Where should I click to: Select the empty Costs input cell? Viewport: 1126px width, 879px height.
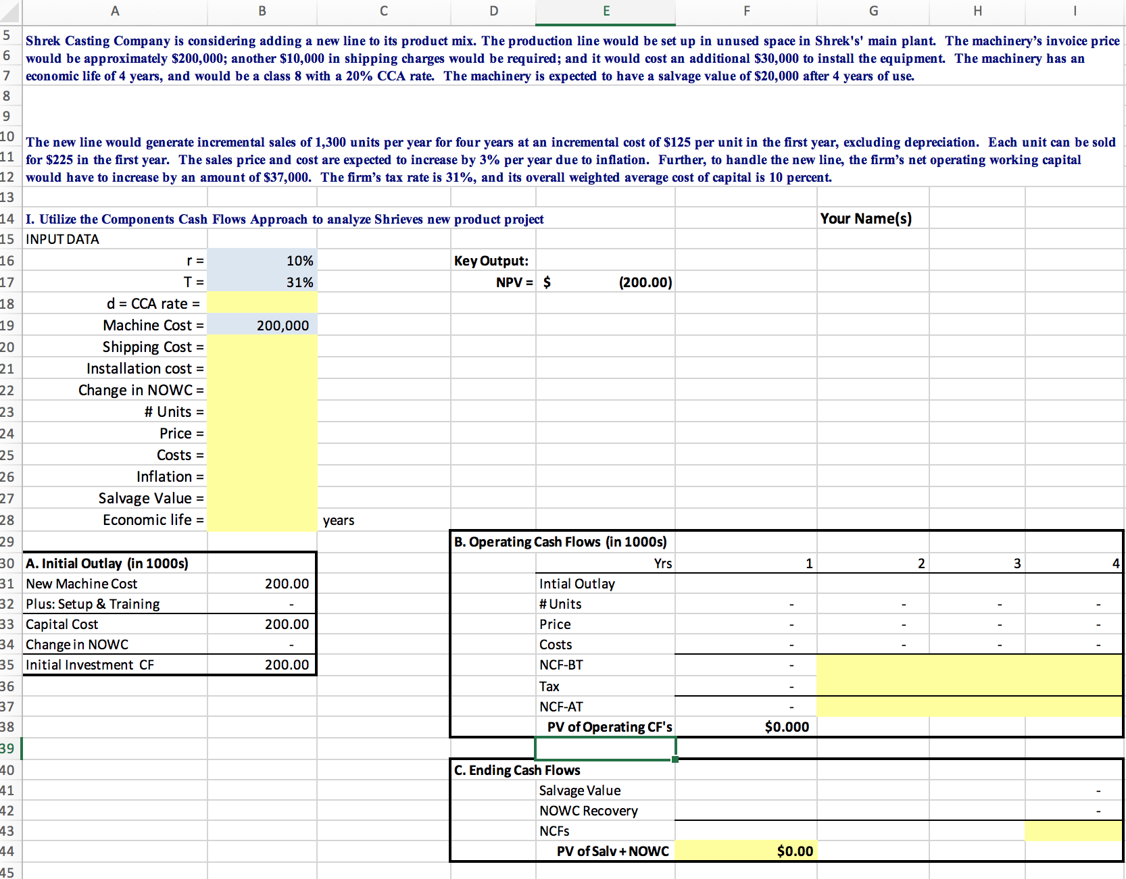click(x=262, y=455)
